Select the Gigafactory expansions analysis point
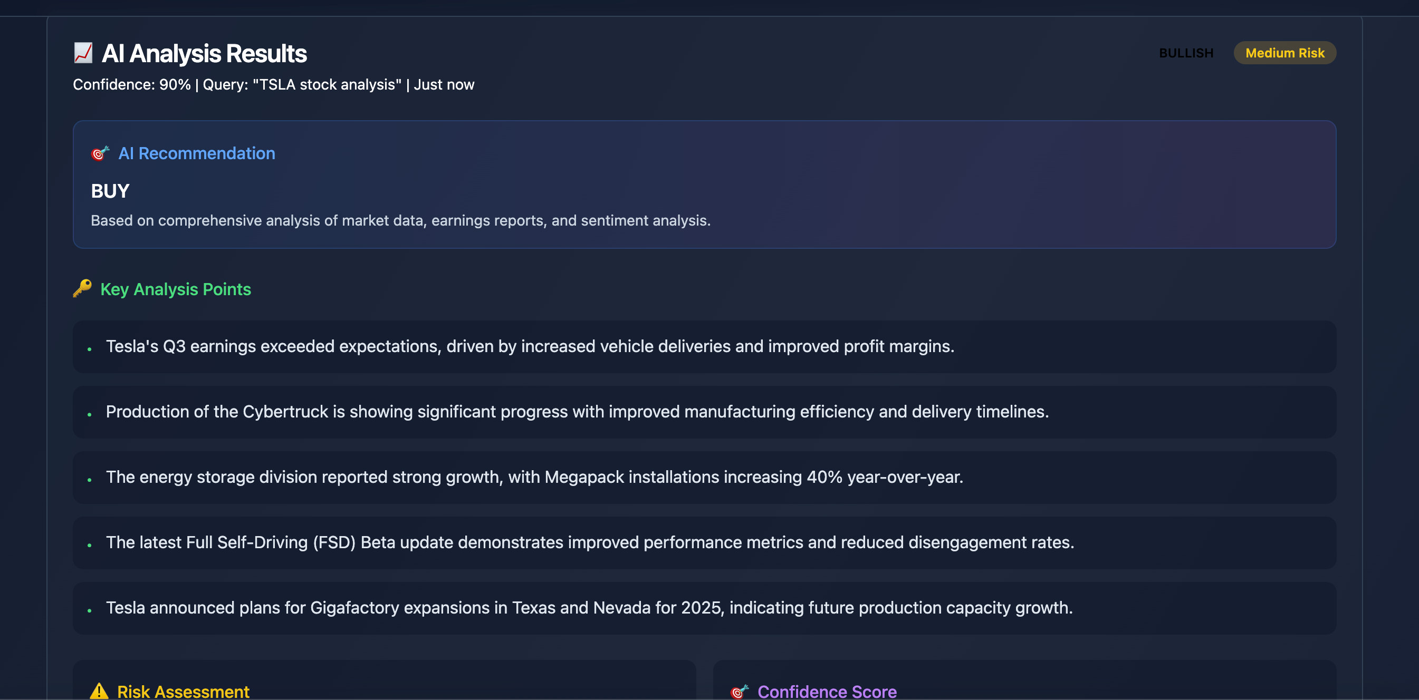 click(x=589, y=608)
